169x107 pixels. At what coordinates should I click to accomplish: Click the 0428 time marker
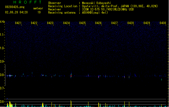(130, 23)
